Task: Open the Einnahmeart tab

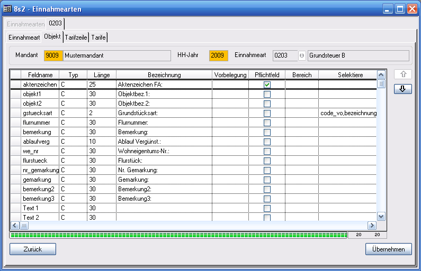Action: click(24, 38)
